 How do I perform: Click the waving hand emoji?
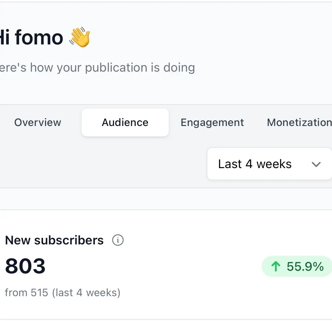tap(80, 37)
